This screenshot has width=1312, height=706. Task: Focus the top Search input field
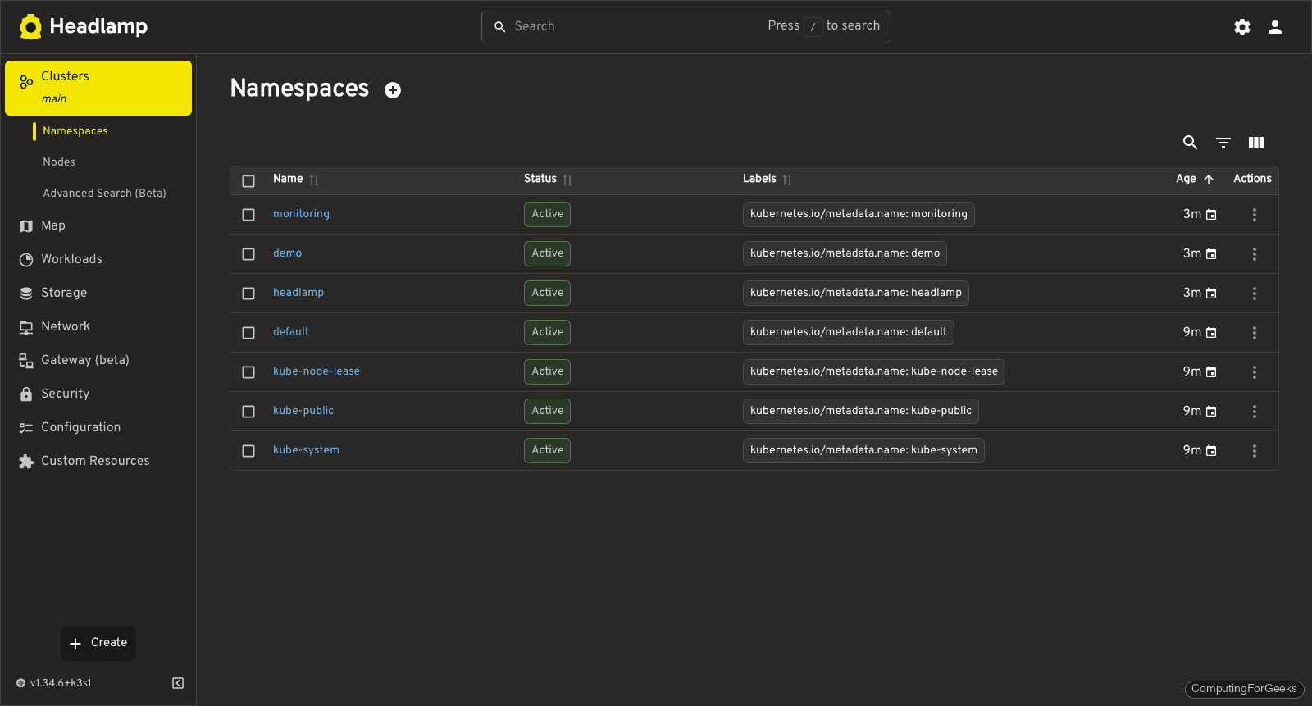point(686,27)
